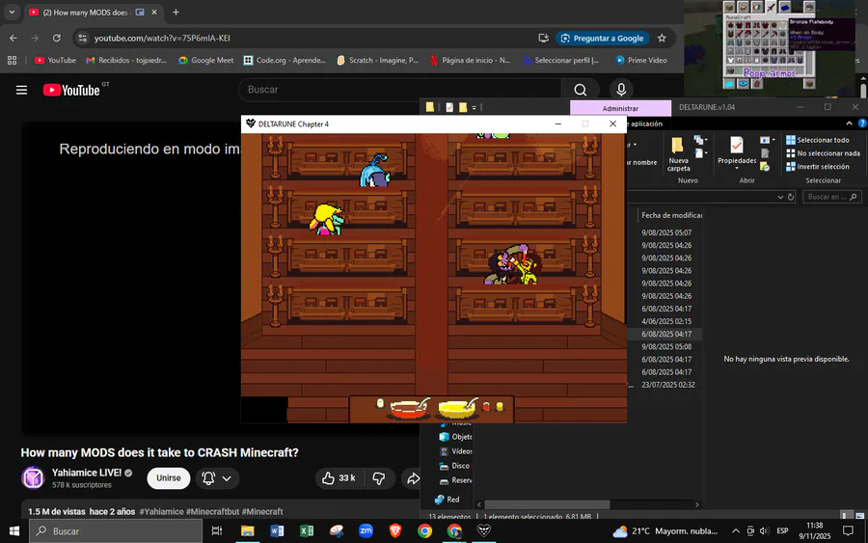Click No seleccionar nada in Explorer
Image resolution: width=868 pixels, height=543 pixels.
(824, 153)
